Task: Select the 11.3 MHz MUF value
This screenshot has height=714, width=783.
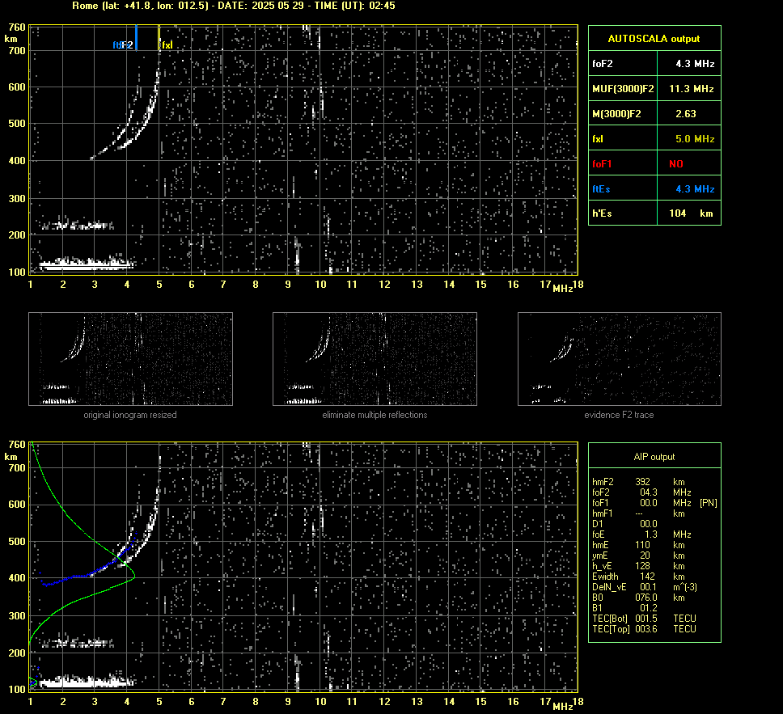Action: tap(691, 89)
